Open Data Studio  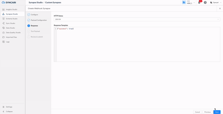10,28
